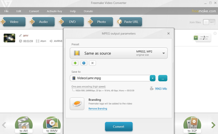Screen dimensions: 218x134
Task: Click the 1920x1080 encoding details text
Action: (105, 90)
